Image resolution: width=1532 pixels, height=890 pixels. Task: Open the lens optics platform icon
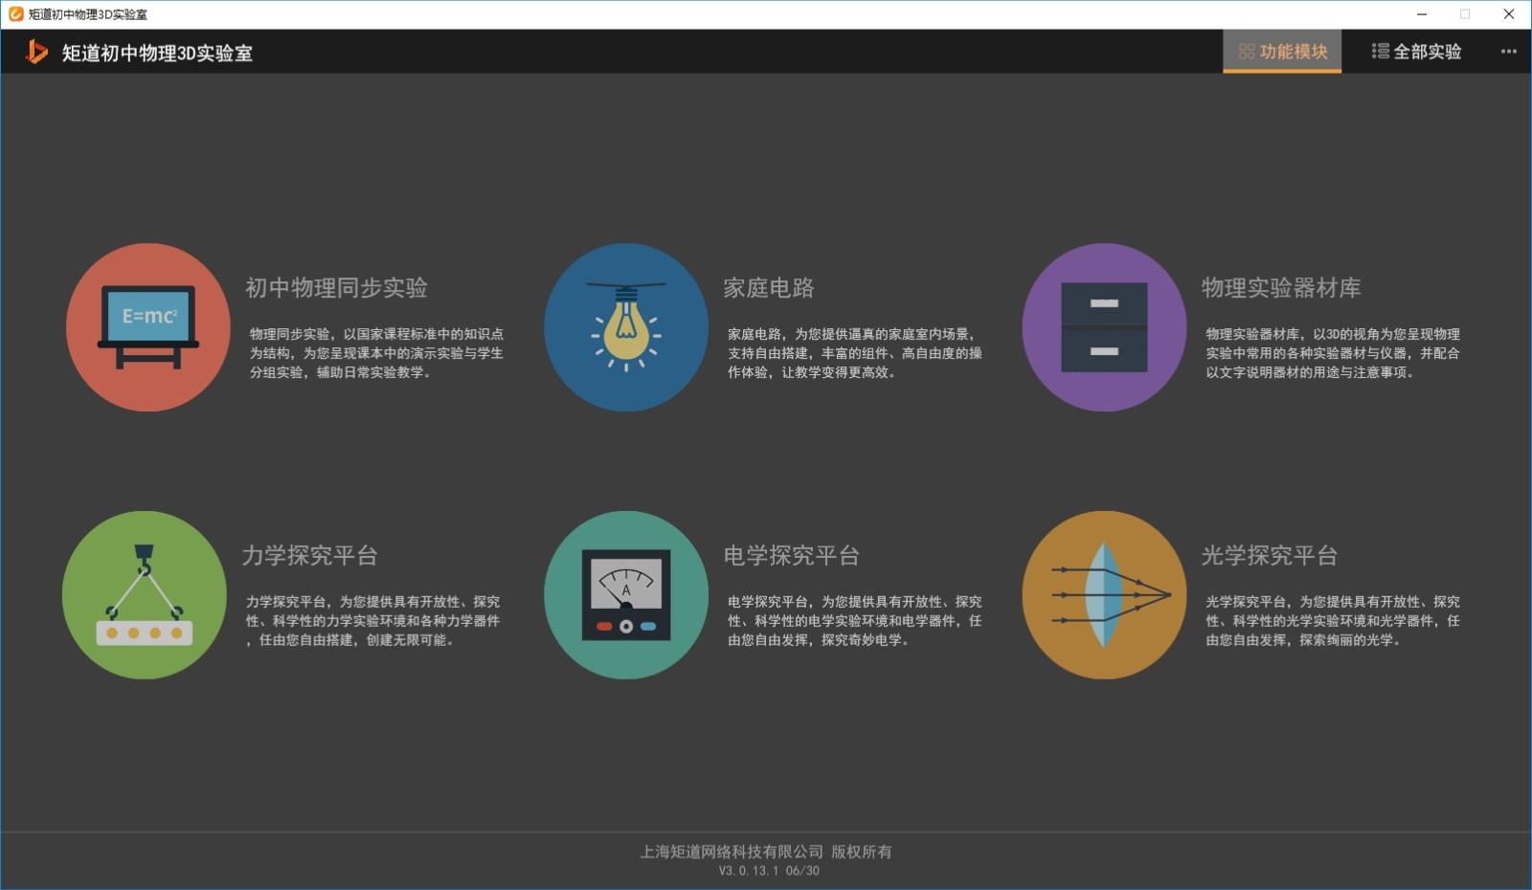tap(1104, 594)
